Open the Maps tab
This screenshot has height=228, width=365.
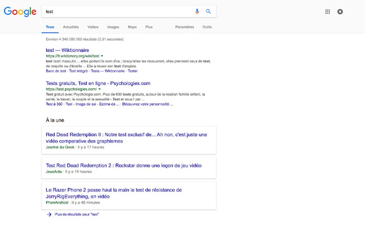tap(132, 27)
